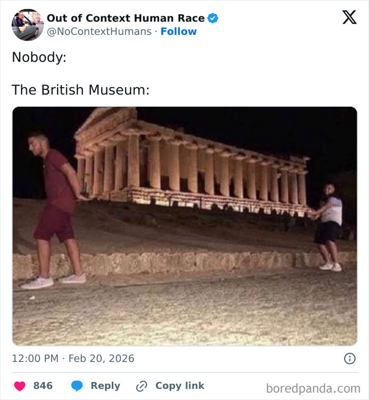Select the Copy link text
Screen dimensions: 369x400
coord(180,386)
